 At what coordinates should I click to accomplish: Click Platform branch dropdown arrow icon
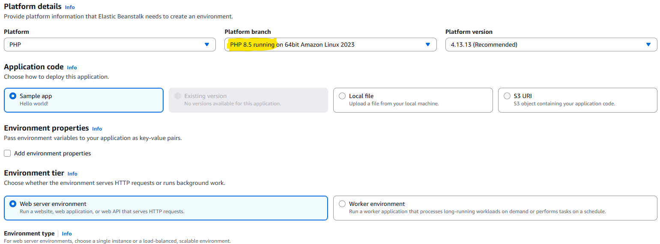click(x=428, y=45)
